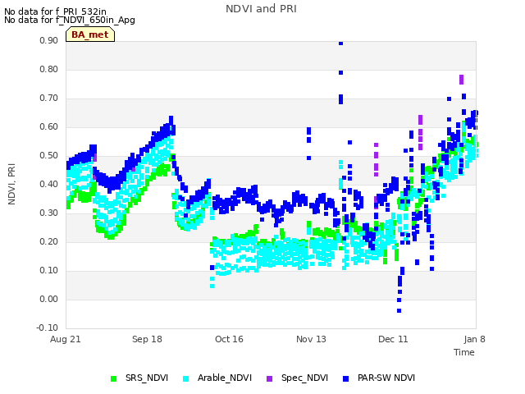Click the 0.60 y-axis tick label
Viewport: 525px width, 394px height.
[48, 127]
